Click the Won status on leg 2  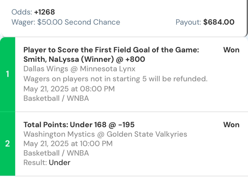pos(231,125)
